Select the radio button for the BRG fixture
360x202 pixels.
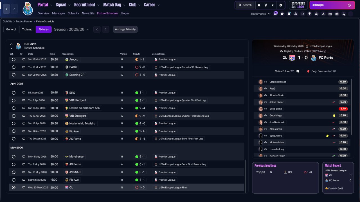click(13, 93)
